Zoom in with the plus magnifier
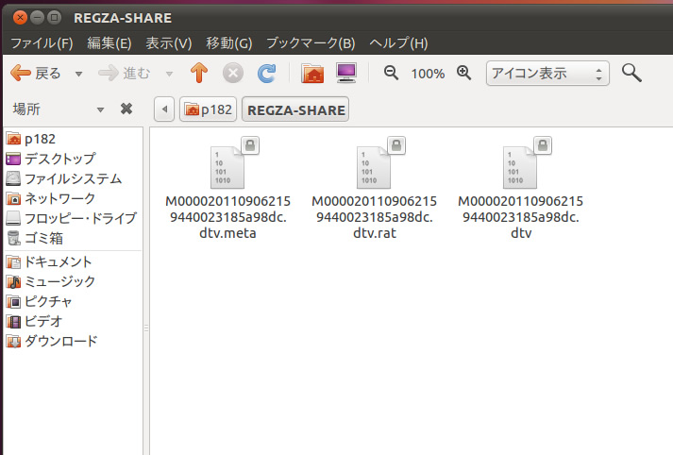673x455 pixels. point(464,73)
